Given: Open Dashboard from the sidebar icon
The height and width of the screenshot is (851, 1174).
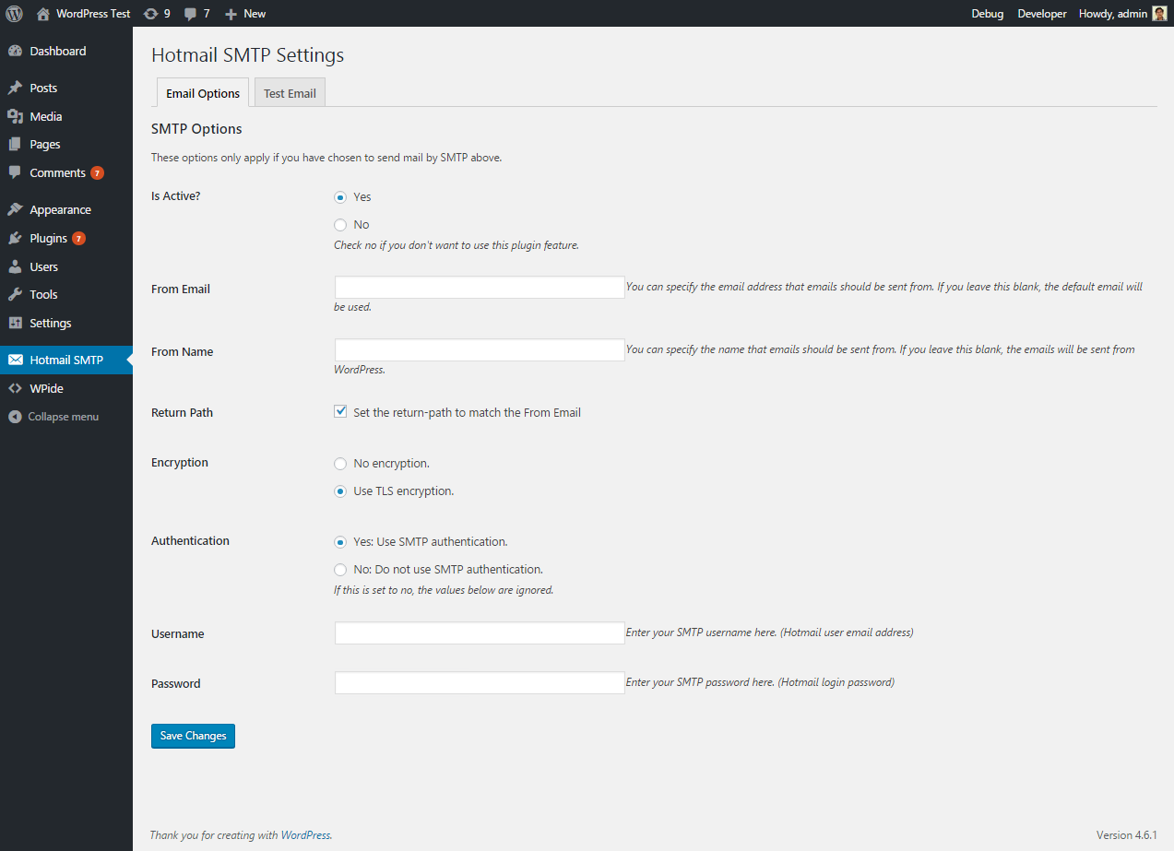Looking at the screenshot, I should point(15,52).
